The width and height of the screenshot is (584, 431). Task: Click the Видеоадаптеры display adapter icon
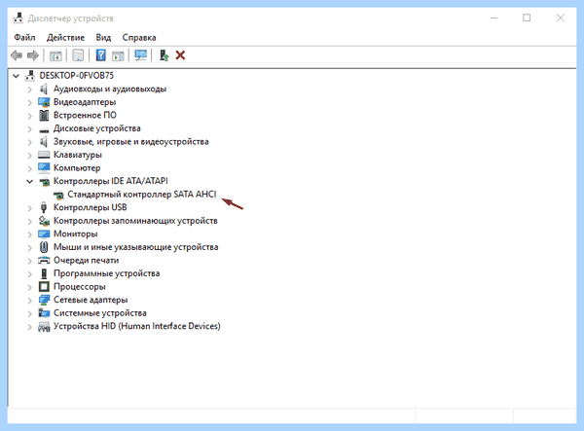point(44,102)
